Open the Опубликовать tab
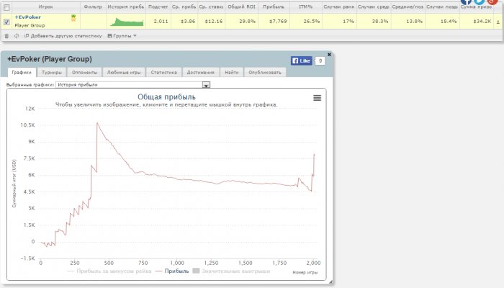Image resolution: width=504 pixels, height=288 pixels. (x=265, y=72)
